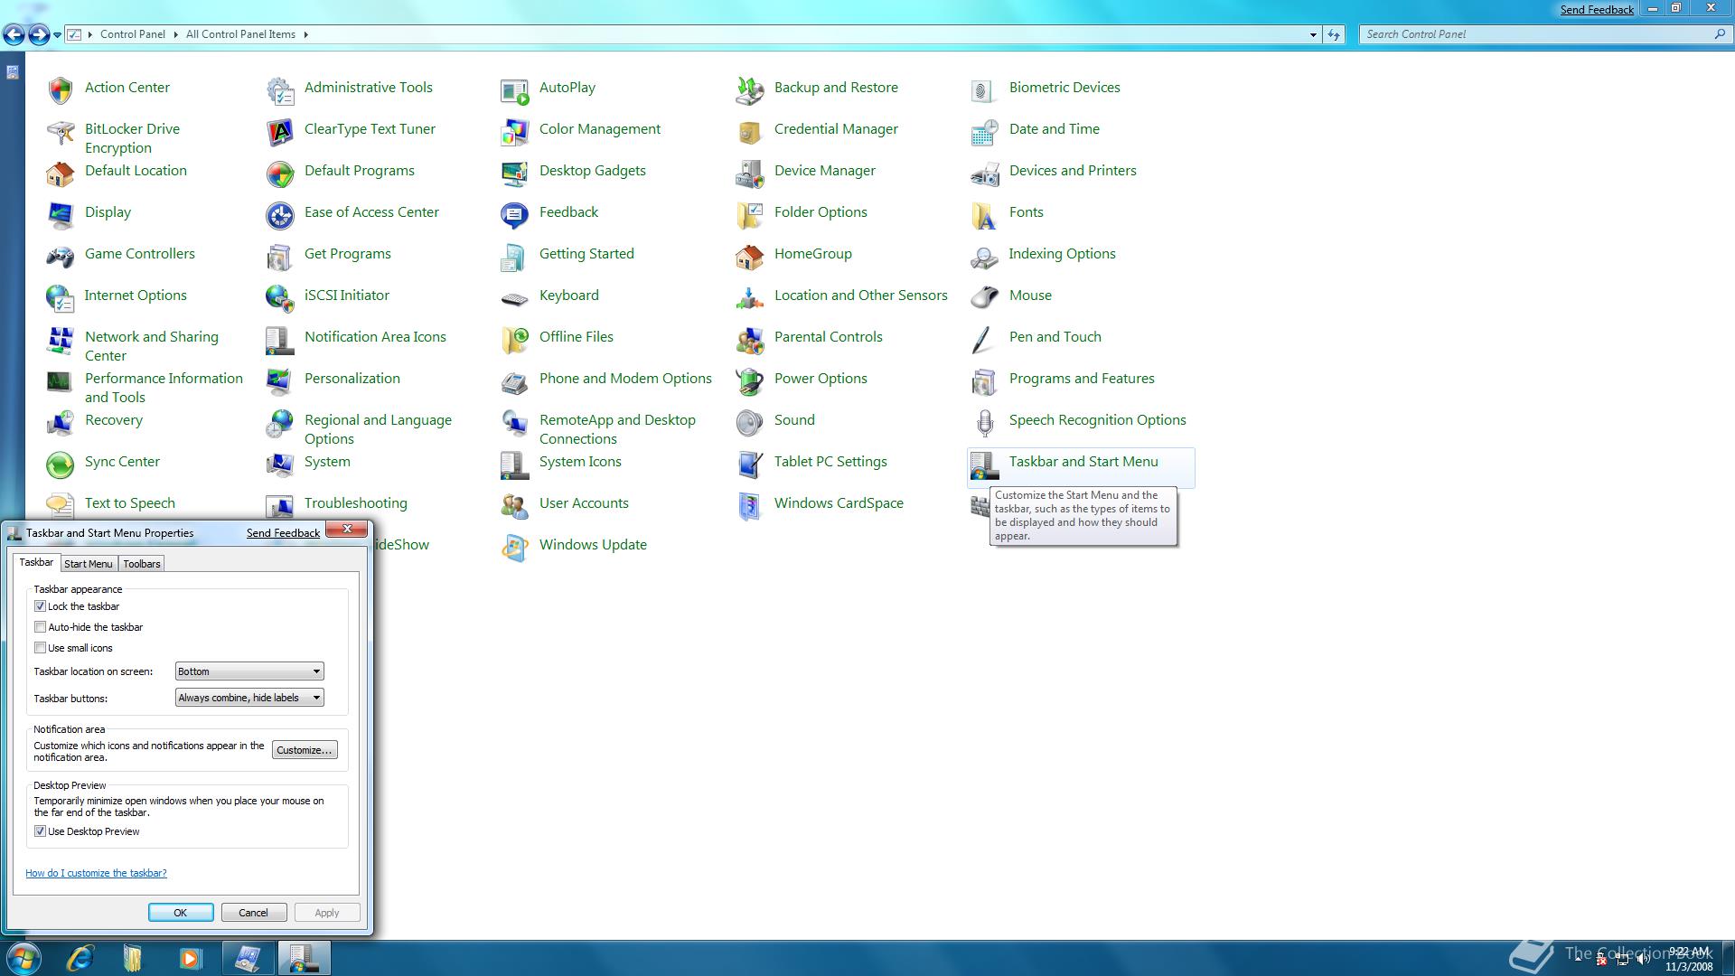Click All Control Panel Items breadcrumb
Image resolution: width=1735 pixels, height=976 pixels.
(240, 34)
